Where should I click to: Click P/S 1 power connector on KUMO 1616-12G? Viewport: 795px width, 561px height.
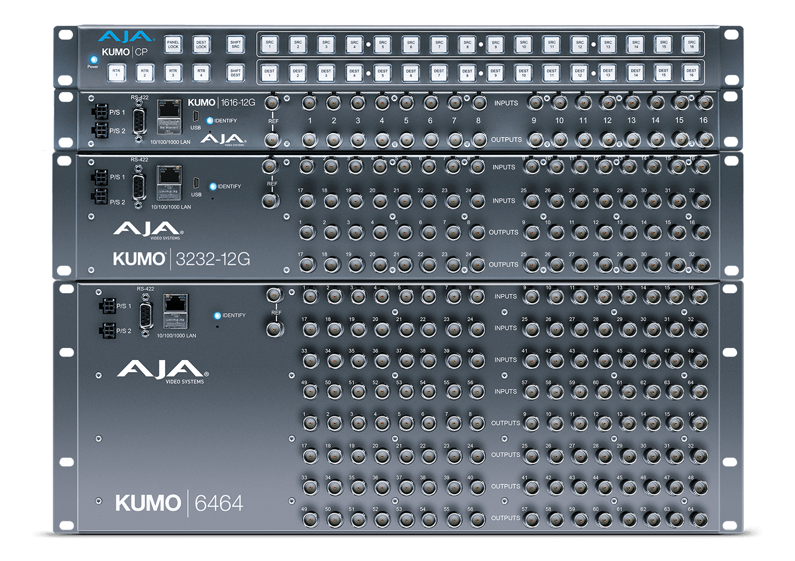[100, 112]
